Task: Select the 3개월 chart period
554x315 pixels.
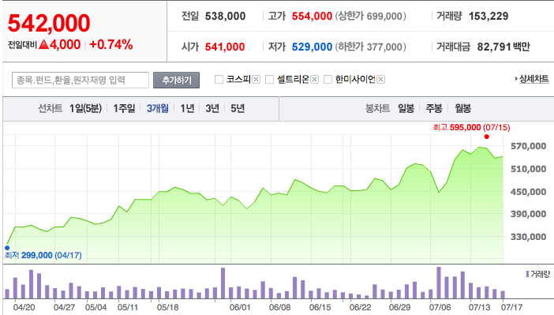Action: [158, 108]
